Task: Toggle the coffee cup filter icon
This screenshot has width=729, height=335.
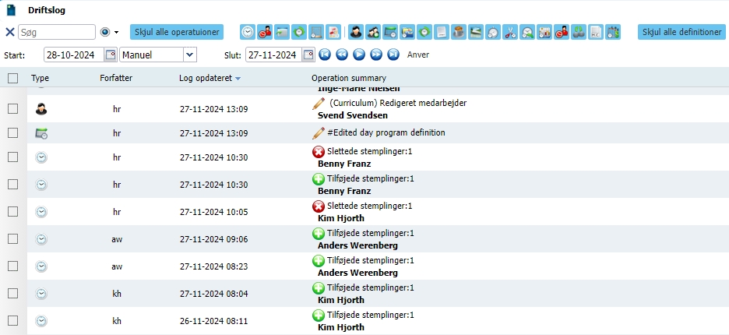Action: pos(459,32)
